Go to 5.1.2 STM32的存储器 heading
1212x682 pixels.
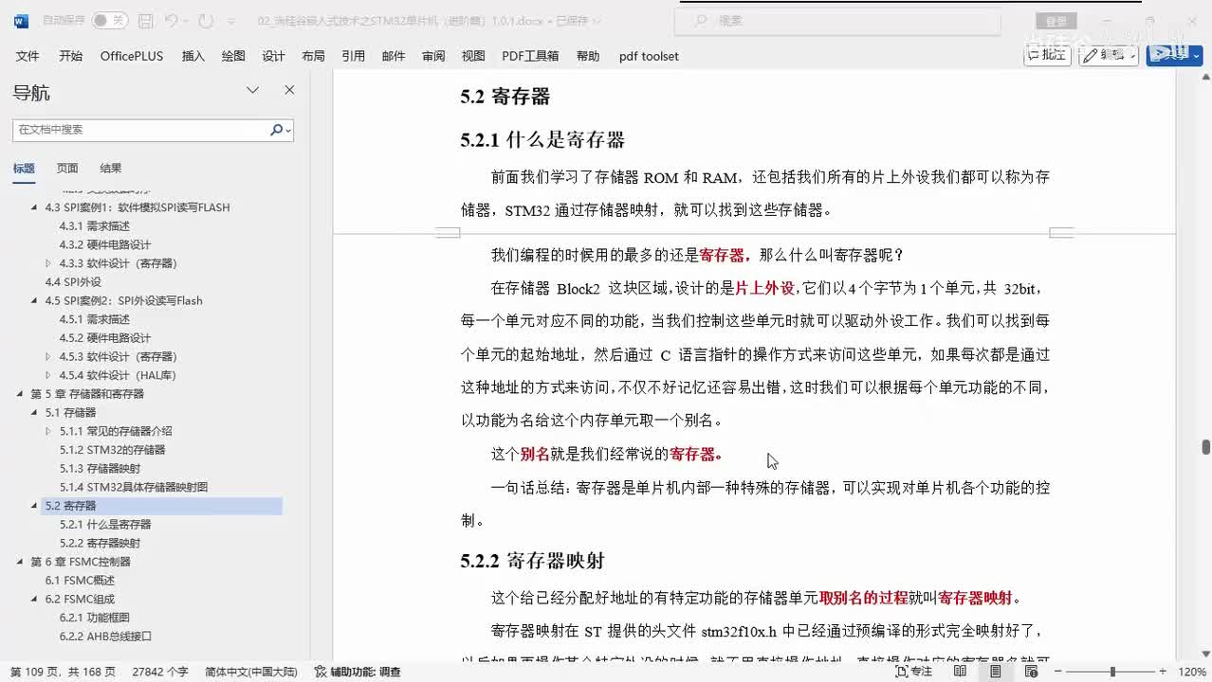[x=112, y=450]
